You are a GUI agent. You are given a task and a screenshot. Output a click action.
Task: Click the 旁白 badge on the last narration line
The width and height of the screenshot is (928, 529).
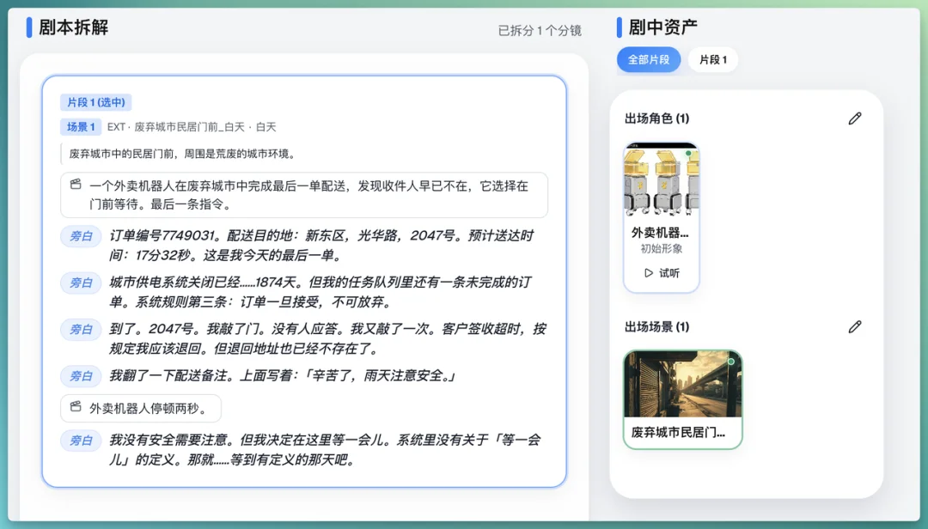81,440
